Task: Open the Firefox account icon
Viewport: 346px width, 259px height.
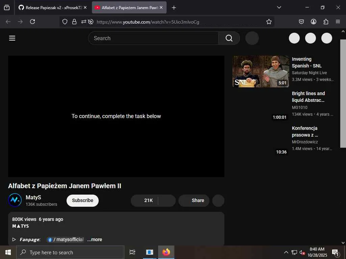Action: pyautogui.click(x=314, y=22)
